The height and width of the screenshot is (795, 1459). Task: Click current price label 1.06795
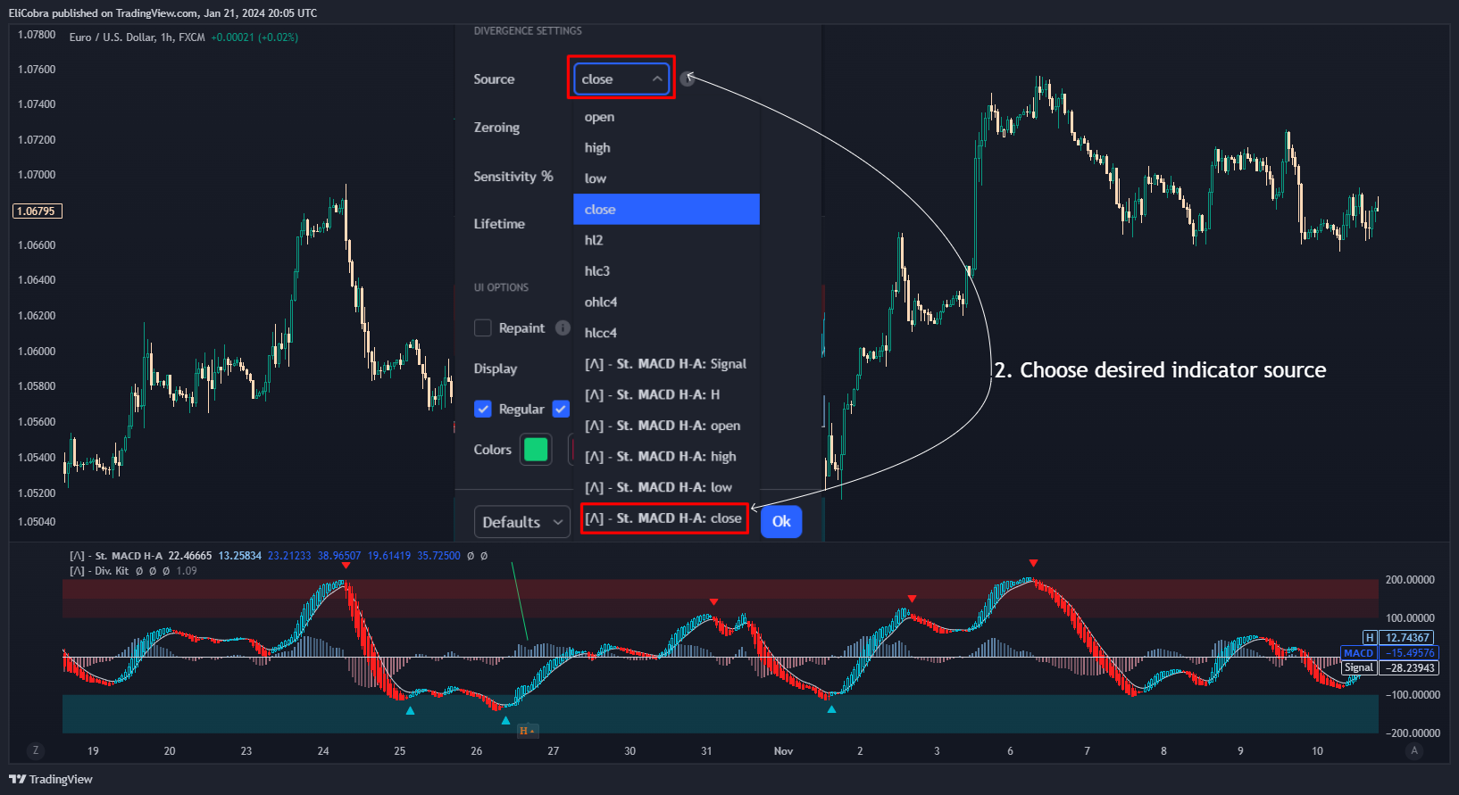37,211
